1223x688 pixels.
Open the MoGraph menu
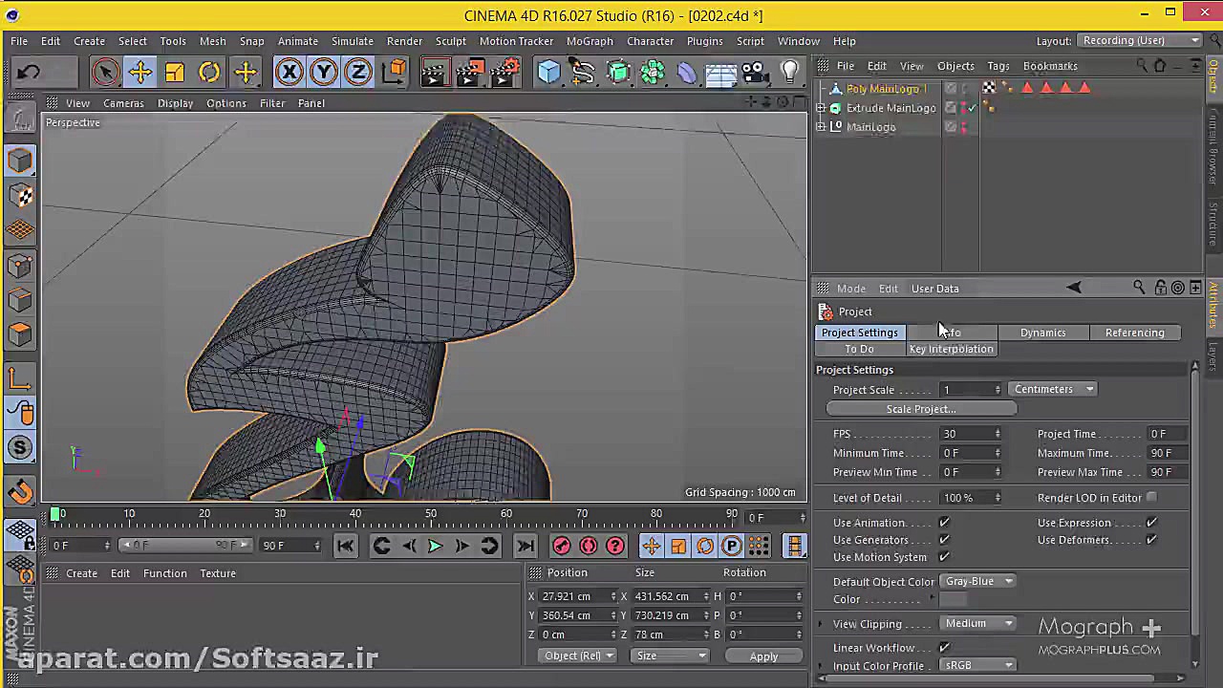point(590,40)
